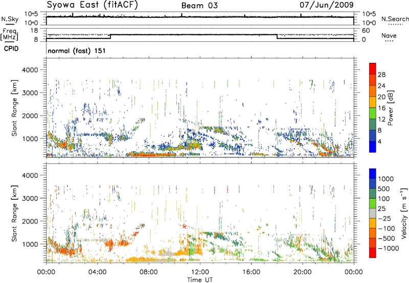Click the date '07/Jun/2009'
This screenshot has height=283, width=409.
326,5
